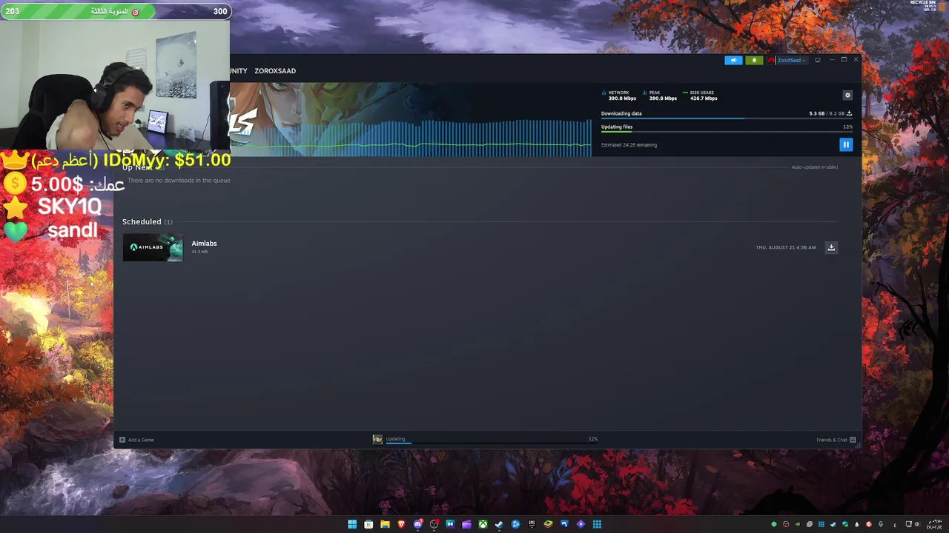Viewport: 949px width, 533px height.
Task: Click the Updating status at bottom bar
Action: (x=395, y=439)
